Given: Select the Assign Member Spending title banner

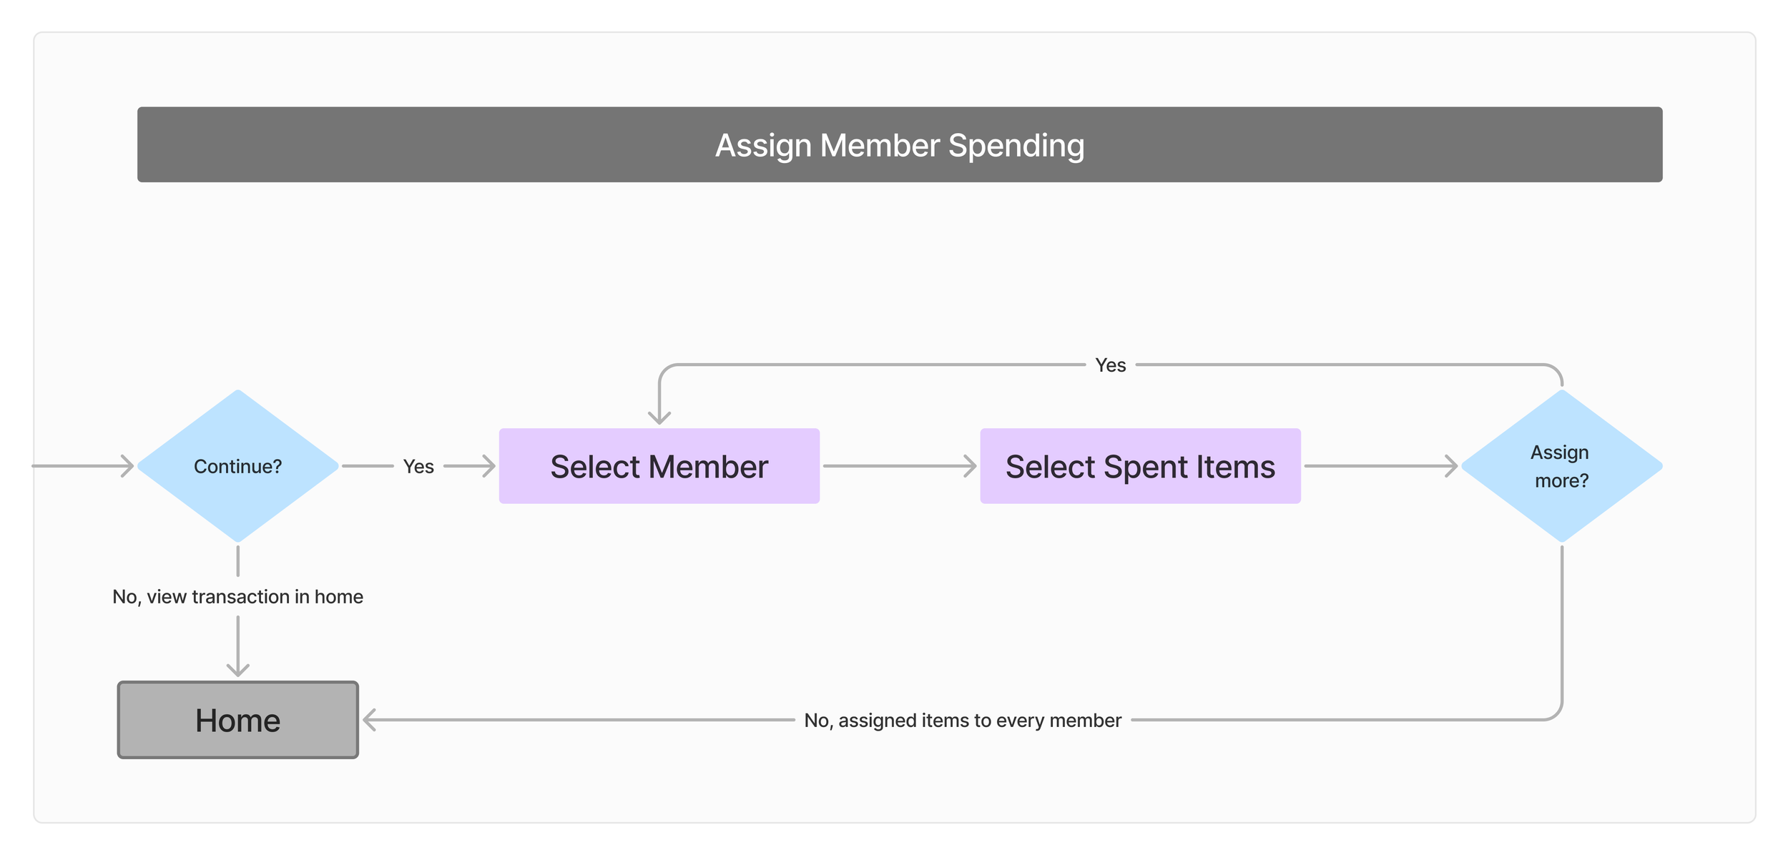Looking at the screenshot, I should point(900,144).
